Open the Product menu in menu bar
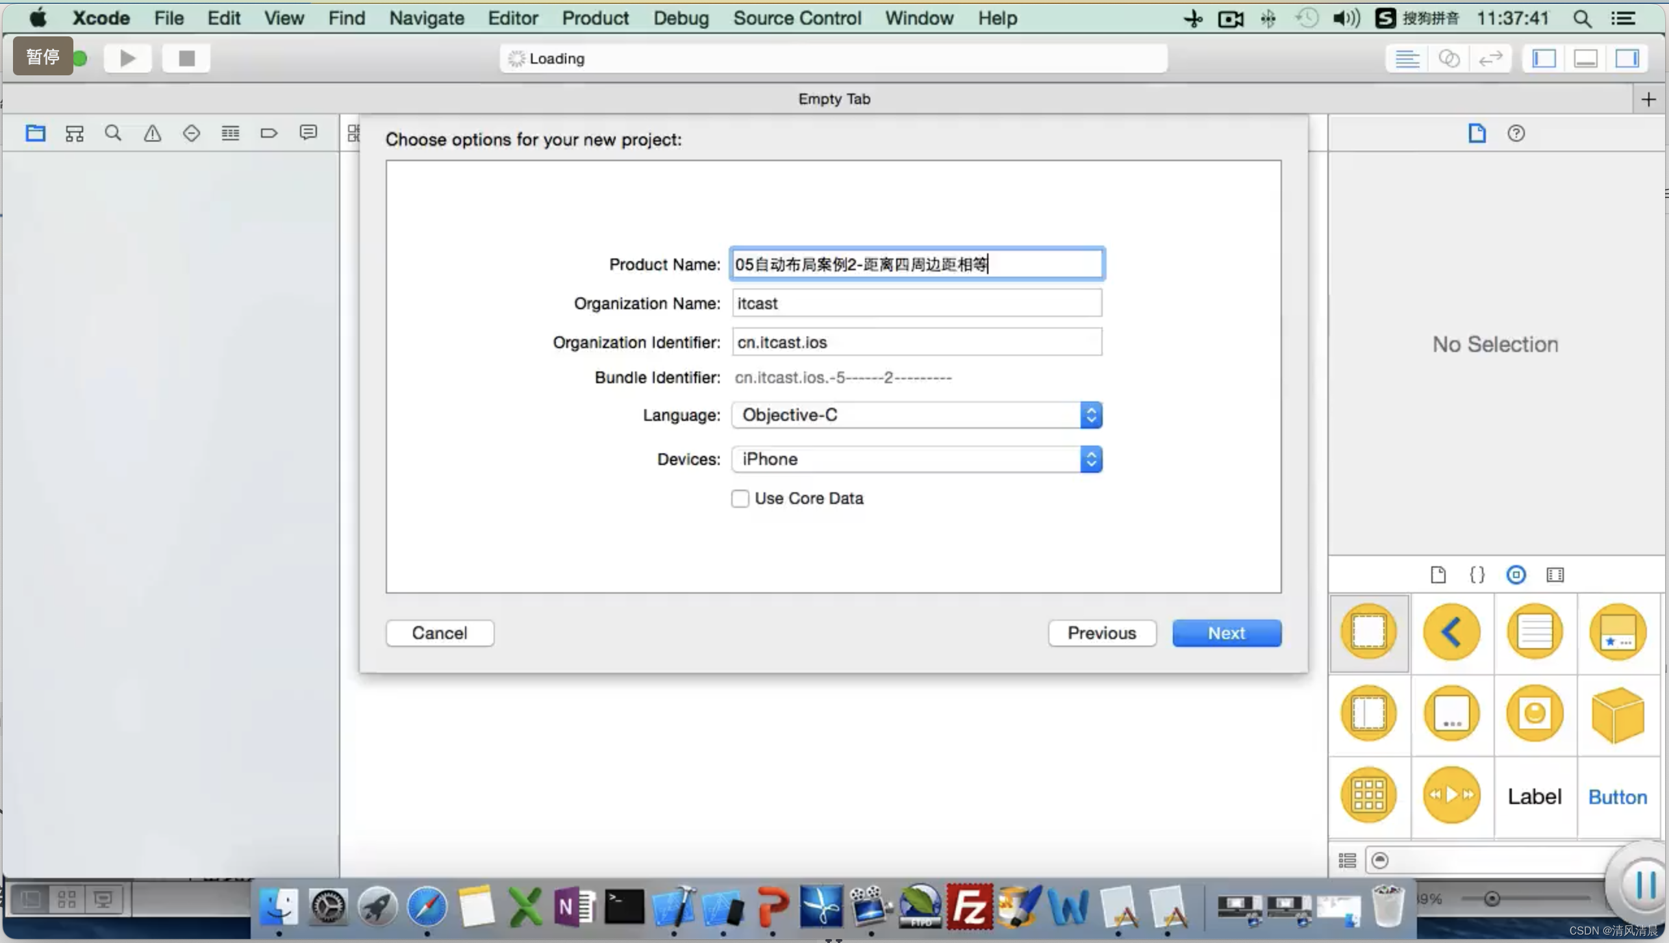 595,18
